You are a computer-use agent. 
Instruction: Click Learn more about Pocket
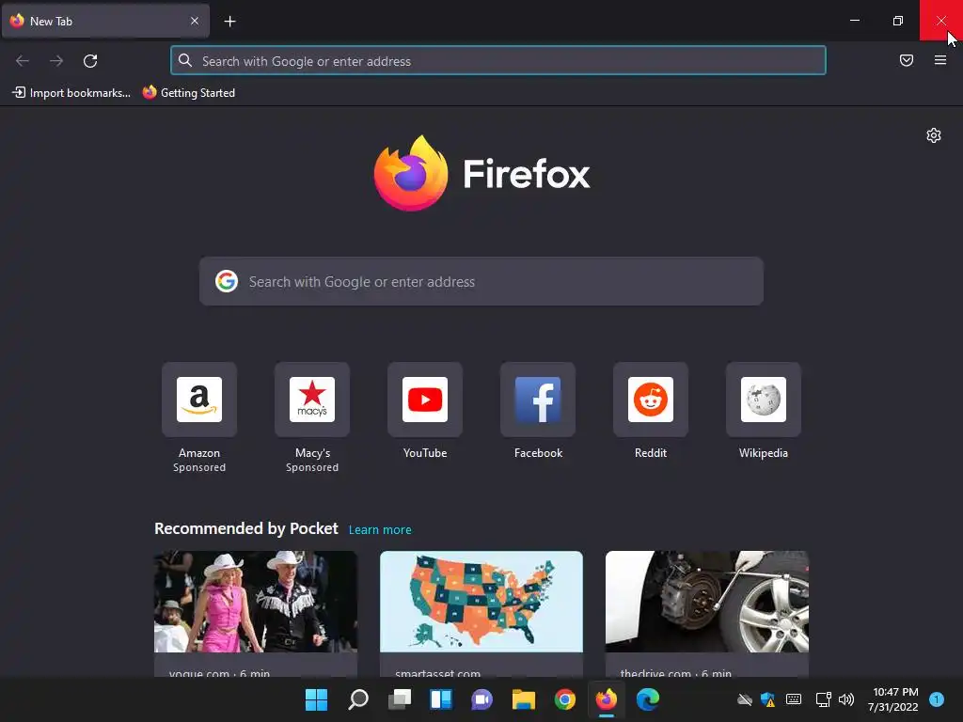point(380,530)
